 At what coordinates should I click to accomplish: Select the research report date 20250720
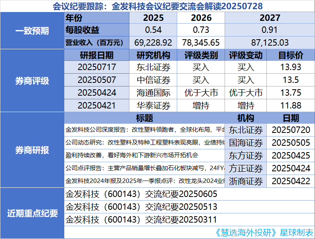[x=291, y=130]
